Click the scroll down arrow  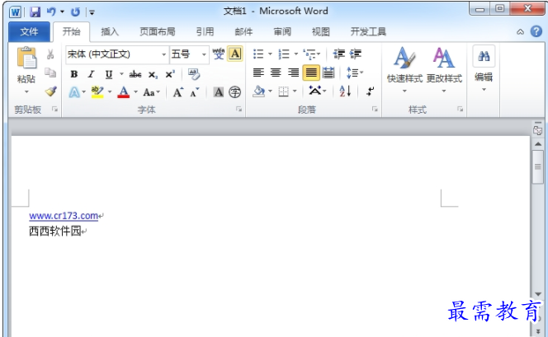click(538, 294)
